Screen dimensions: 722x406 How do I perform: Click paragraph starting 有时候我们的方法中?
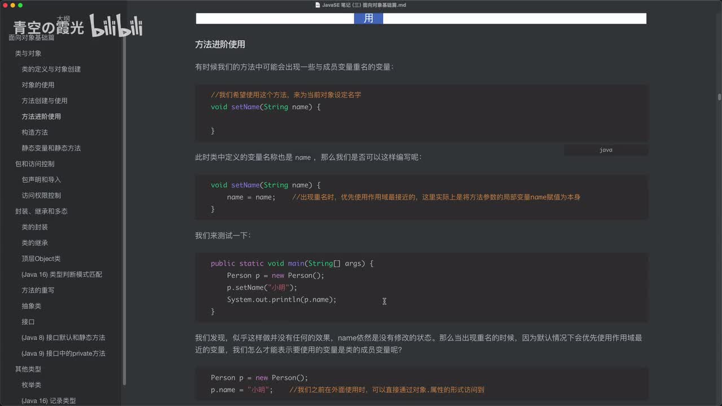coord(294,67)
